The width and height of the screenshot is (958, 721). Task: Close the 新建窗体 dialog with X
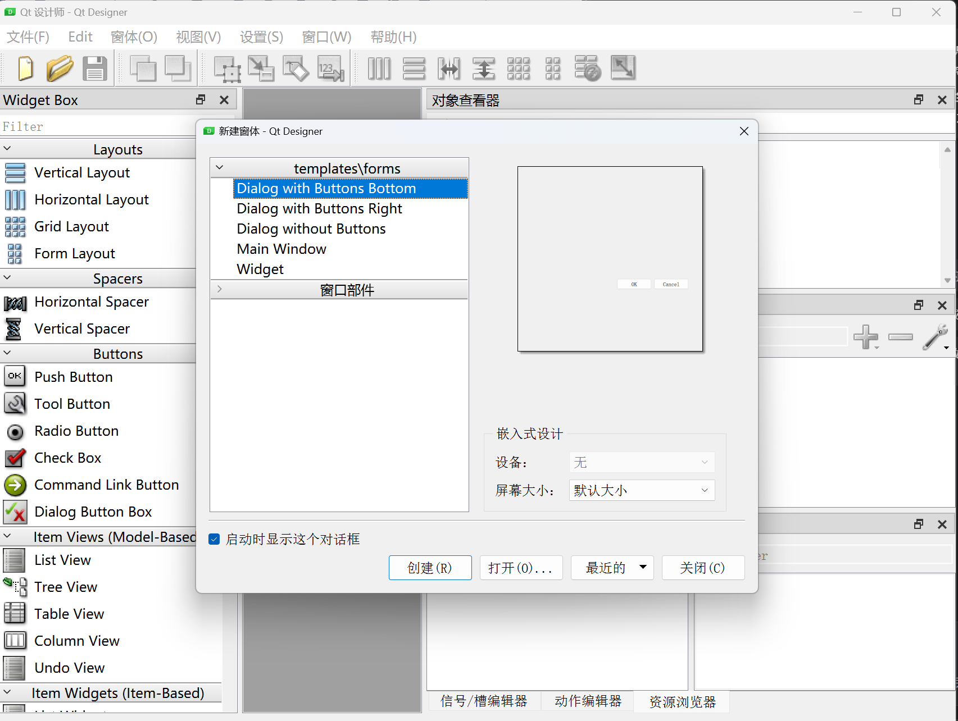coord(744,131)
